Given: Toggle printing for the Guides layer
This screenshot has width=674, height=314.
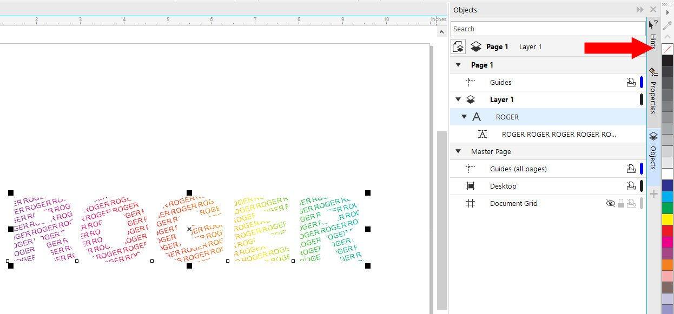Looking at the screenshot, I should (x=632, y=82).
